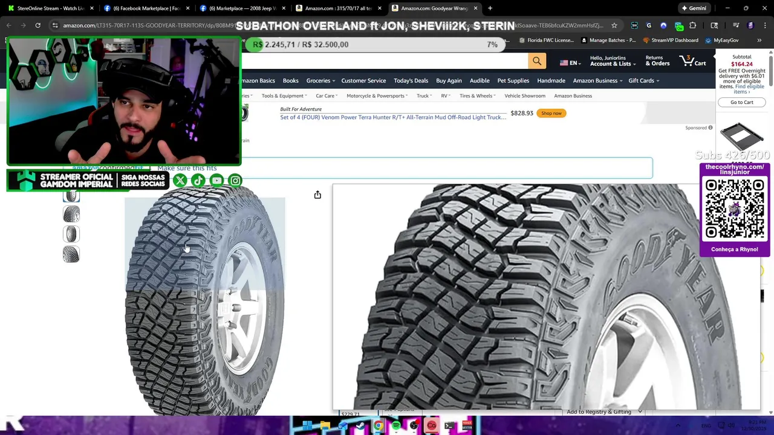Click the Shop now sponsored button

pyautogui.click(x=551, y=113)
